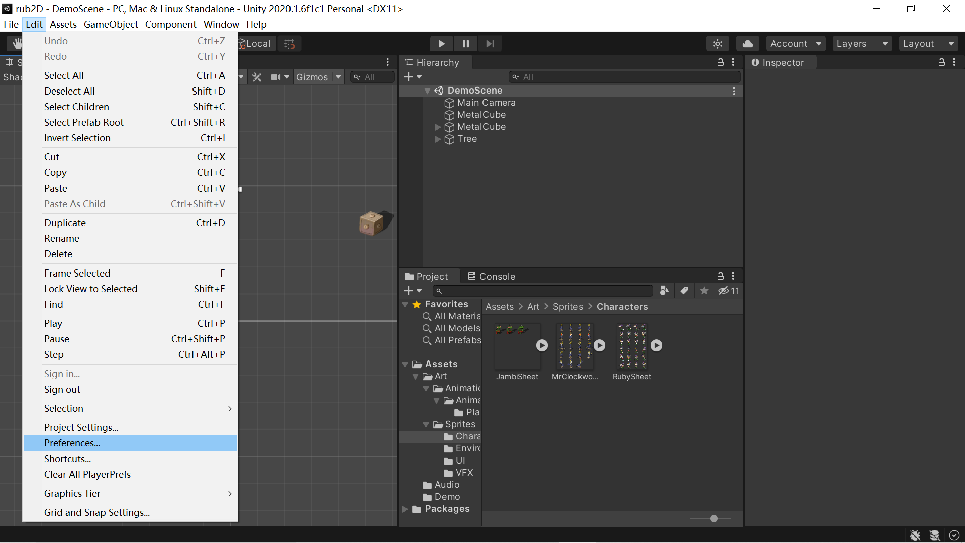Open the Layers dropdown

point(861,44)
